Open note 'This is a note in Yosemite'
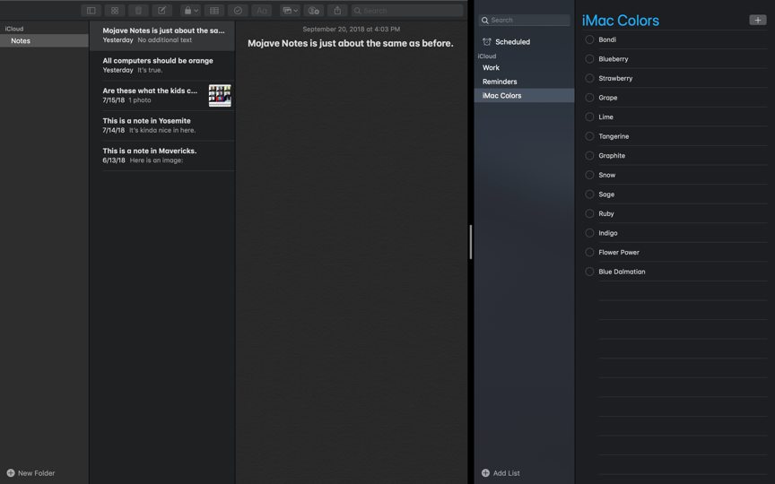775x484 pixels. point(162,125)
